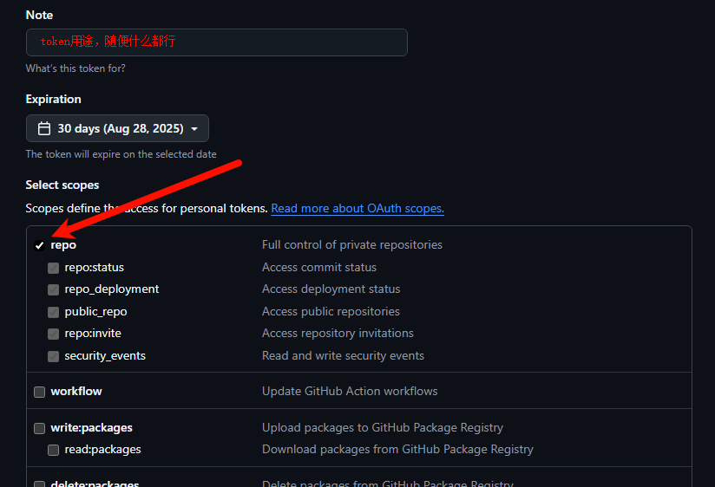Click the repo scope label
This screenshot has width=715, height=487.
point(63,245)
